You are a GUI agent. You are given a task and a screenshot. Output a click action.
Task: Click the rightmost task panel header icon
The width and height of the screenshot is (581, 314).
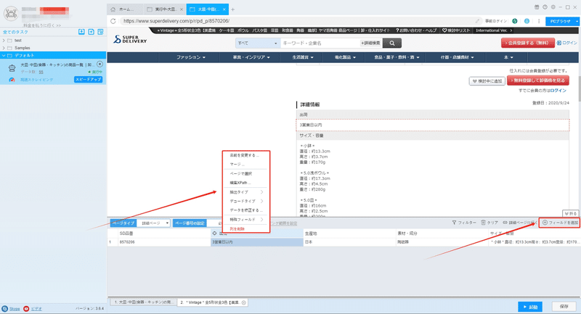coord(100,32)
